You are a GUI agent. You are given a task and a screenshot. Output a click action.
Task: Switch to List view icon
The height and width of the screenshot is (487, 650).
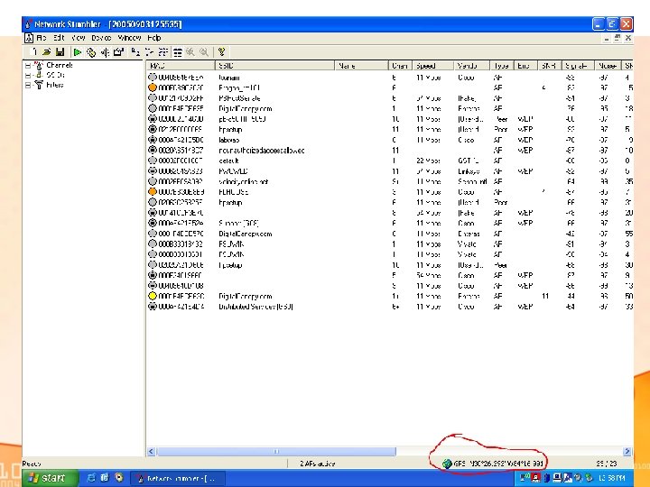(163, 52)
